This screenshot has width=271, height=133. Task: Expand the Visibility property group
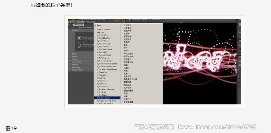(x=71, y=65)
